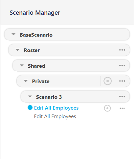Click the gray Edit All Employees description
Viewport: 134px width, 159px height.
point(55,116)
